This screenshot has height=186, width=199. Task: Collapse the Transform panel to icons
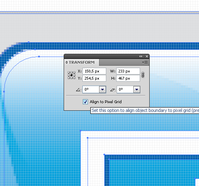pyautogui.click(x=141, y=57)
